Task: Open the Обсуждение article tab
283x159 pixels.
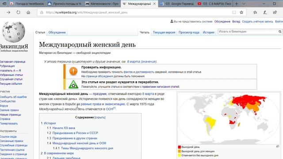Action: tap(57, 32)
